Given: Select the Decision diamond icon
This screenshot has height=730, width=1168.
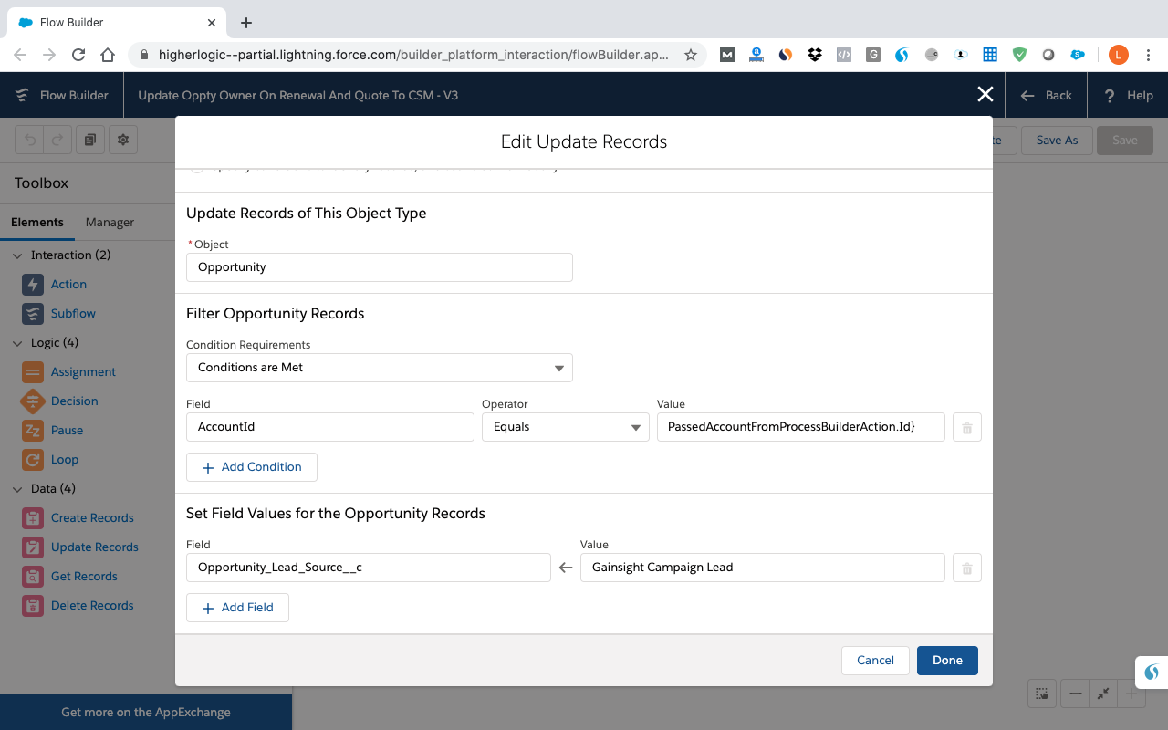Looking at the screenshot, I should [33, 401].
